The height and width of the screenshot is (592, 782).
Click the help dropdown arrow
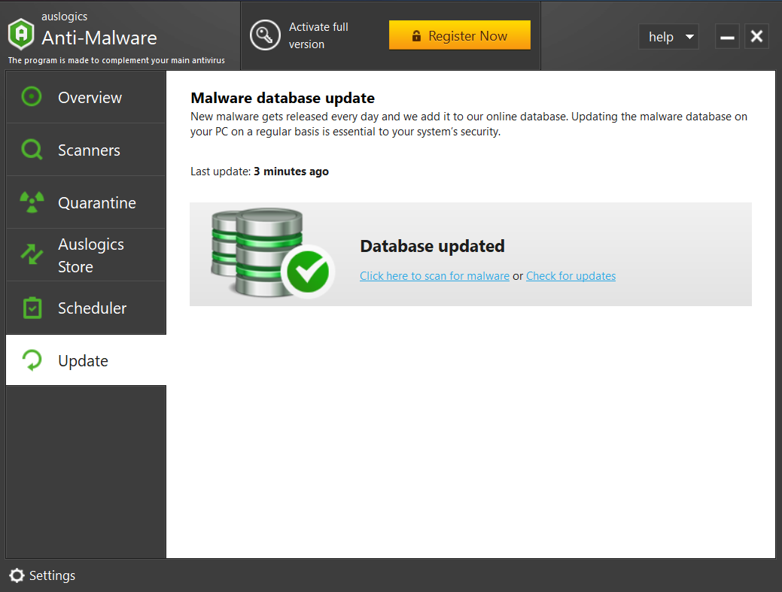pyautogui.click(x=689, y=37)
